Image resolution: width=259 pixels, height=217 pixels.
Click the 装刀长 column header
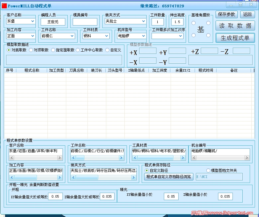click(96, 70)
